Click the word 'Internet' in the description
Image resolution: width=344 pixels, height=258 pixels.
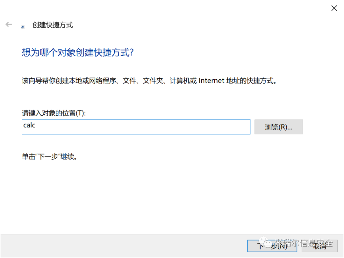tap(211, 81)
